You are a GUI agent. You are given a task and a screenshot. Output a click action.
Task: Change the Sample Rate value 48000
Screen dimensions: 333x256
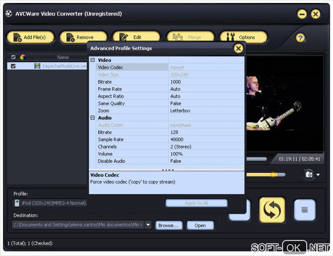206,139
